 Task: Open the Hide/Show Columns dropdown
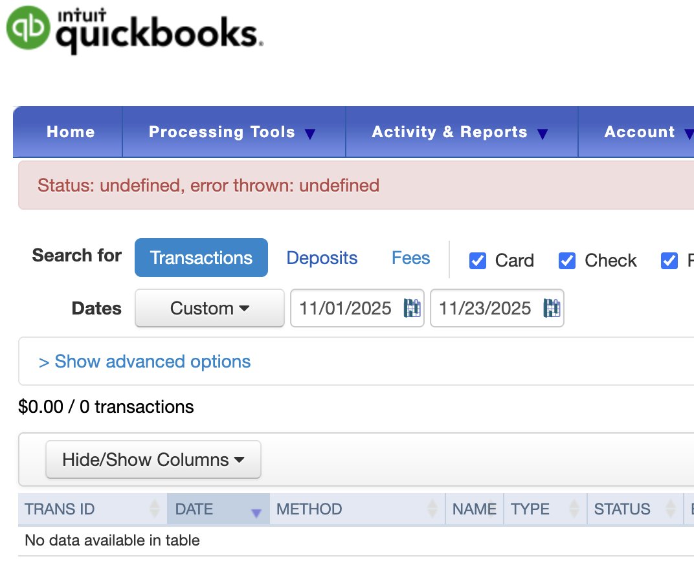tap(153, 459)
